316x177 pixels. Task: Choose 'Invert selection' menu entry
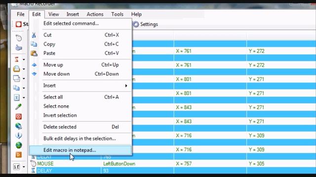80,115
